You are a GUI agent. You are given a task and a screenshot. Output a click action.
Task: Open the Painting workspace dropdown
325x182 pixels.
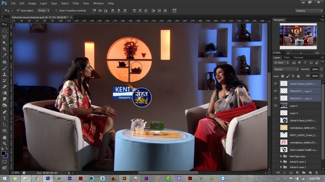coord(309,11)
